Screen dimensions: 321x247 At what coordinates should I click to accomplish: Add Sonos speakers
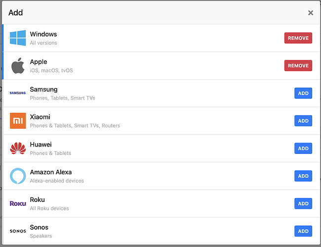303,231
